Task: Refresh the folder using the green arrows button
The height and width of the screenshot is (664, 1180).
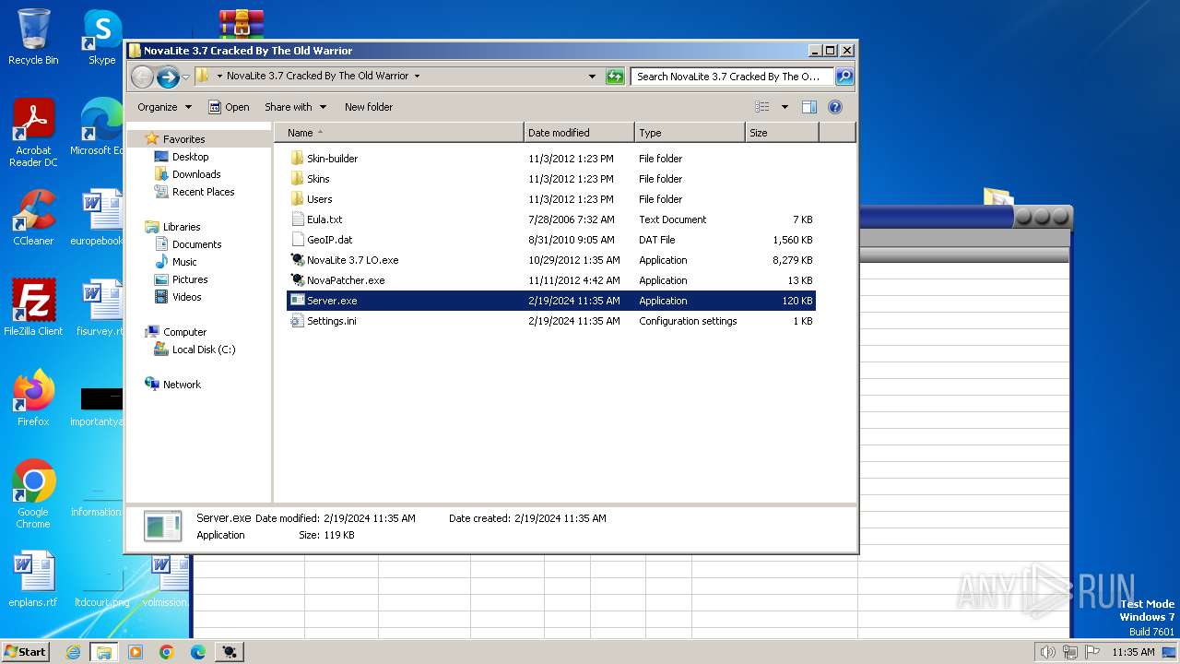Action: coord(615,77)
